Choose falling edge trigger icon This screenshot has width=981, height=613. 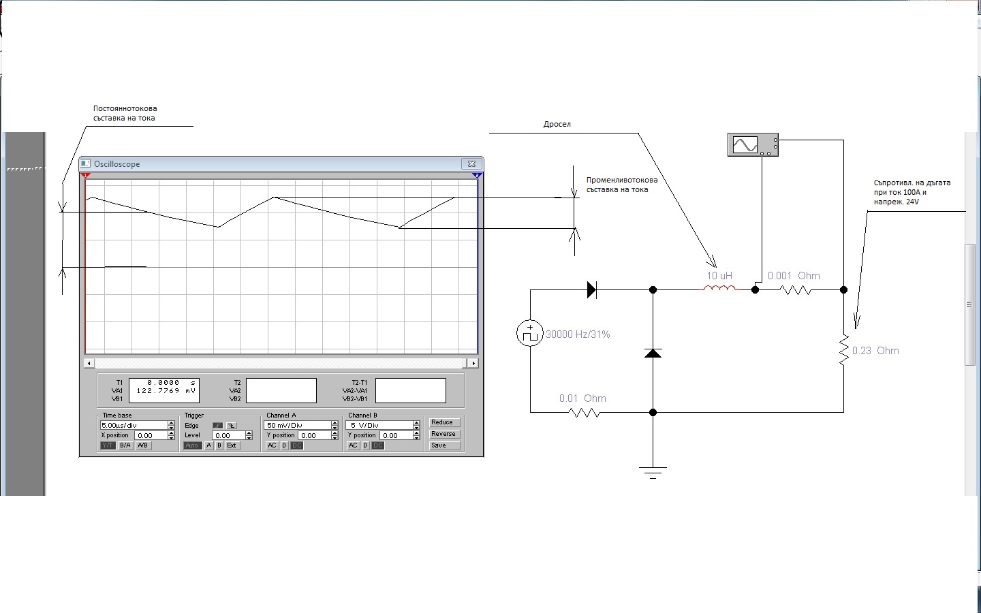click(x=232, y=426)
